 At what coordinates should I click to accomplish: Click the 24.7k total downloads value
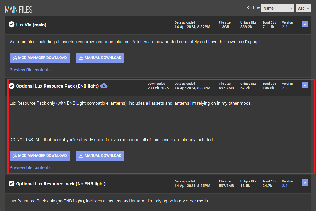[267, 186]
